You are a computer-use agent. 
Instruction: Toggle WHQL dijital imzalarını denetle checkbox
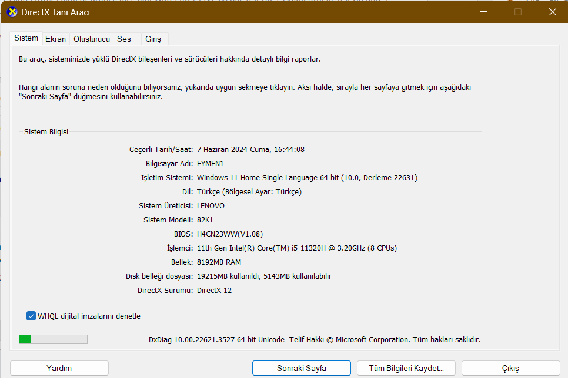(x=31, y=316)
